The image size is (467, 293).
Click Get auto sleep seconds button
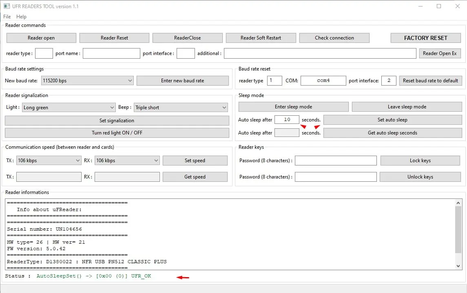tap(392, 133)
